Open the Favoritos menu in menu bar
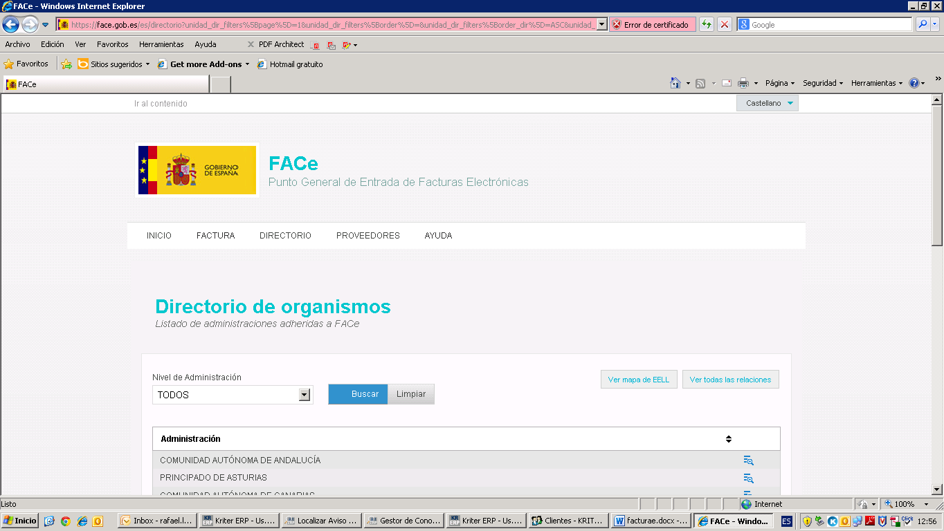Image resolution: width=944 pixels, height=531 pixels. coord(113,44)
